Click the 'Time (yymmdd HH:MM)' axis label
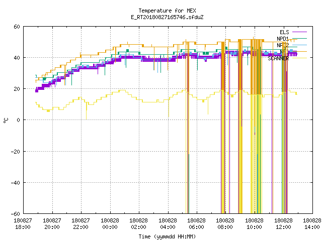Viewport: 322px width, 241px height. pos(167,236)
